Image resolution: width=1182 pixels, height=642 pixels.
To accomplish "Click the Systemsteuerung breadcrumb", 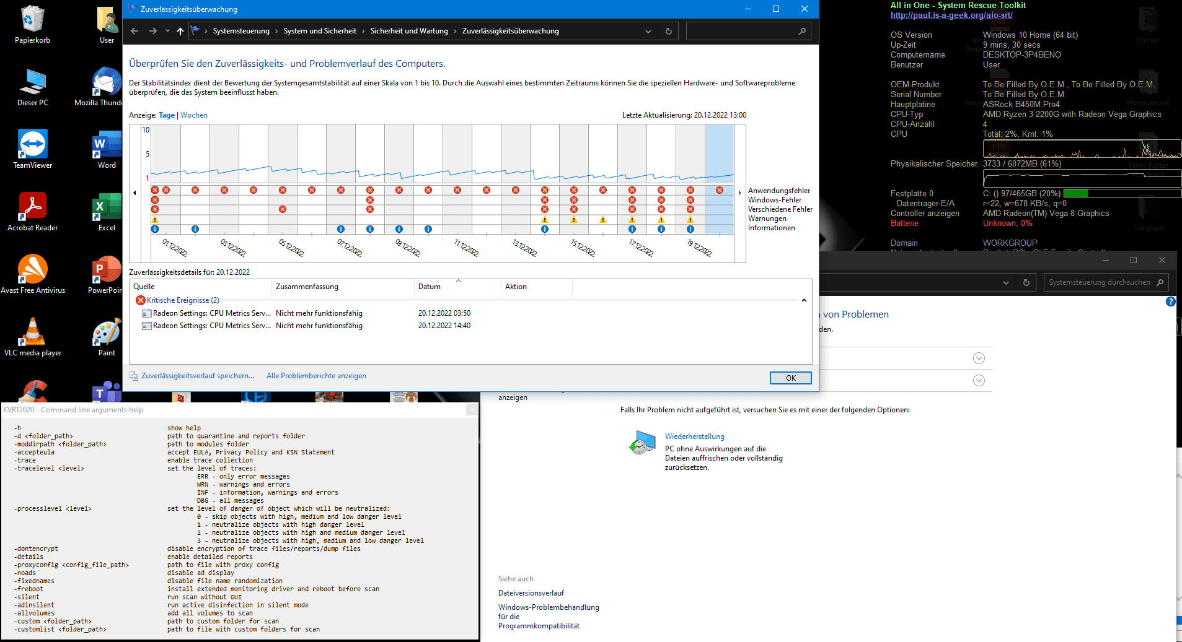I will click(241, 31).
